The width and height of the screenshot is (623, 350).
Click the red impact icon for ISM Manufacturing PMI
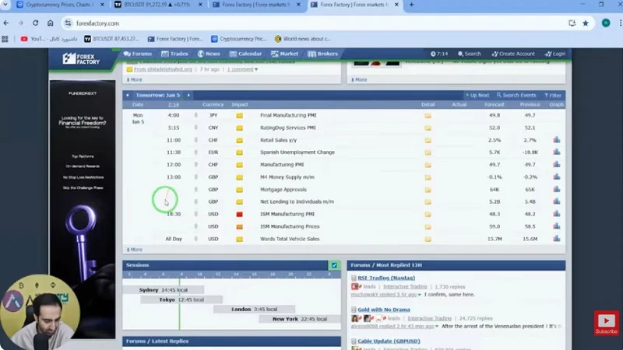(x=240, y=214)
